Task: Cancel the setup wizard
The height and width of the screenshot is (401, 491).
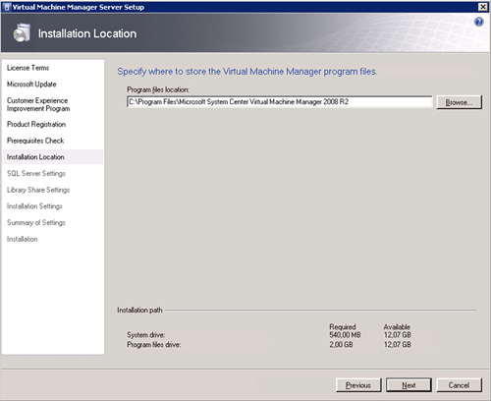Action: click(x=459, y=385)
